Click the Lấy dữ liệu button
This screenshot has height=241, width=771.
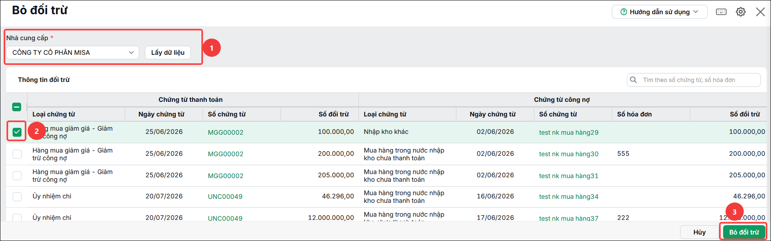168,52
